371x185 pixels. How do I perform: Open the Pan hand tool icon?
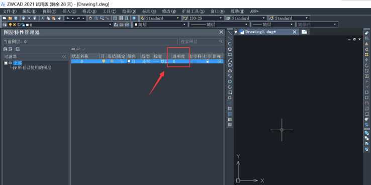[90, 18]
